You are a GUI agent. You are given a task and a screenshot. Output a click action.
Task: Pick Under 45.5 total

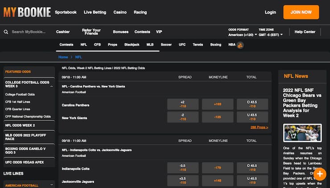tap(252, 180)
